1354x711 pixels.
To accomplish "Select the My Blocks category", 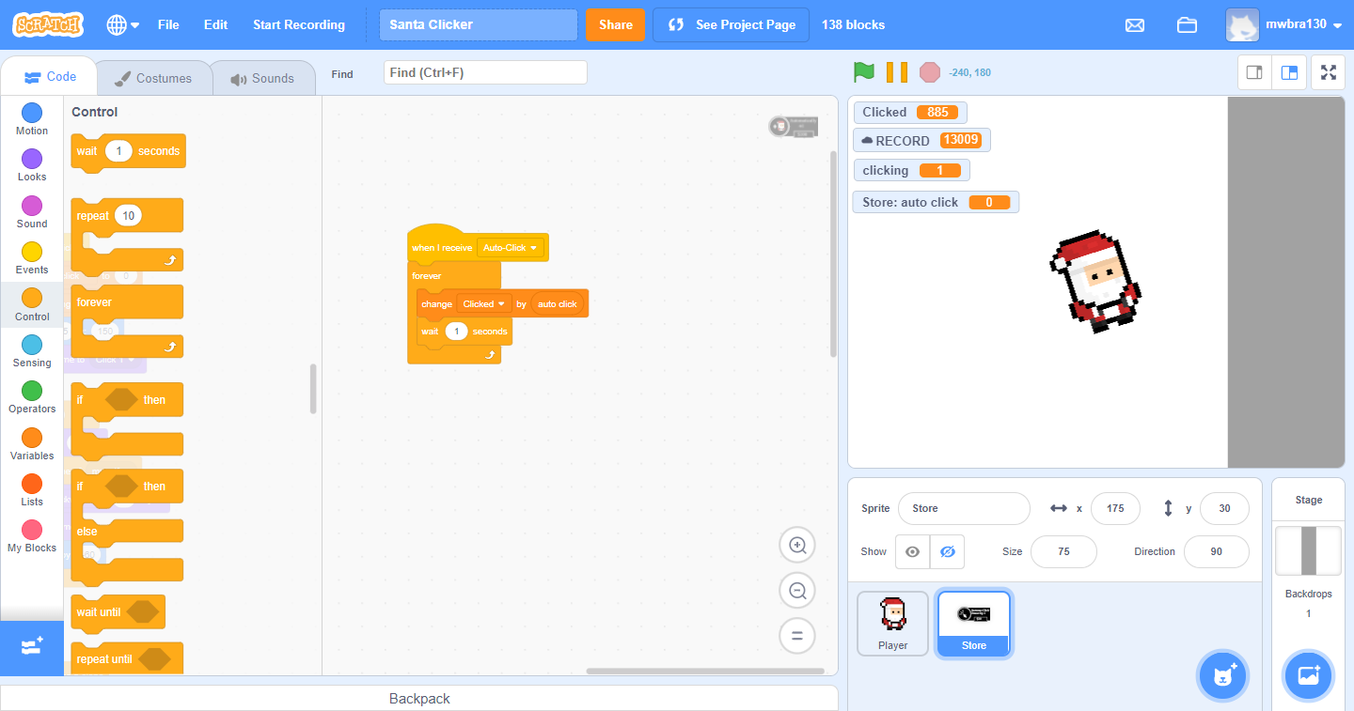I will pyautogui.click(x=32, y=536).
